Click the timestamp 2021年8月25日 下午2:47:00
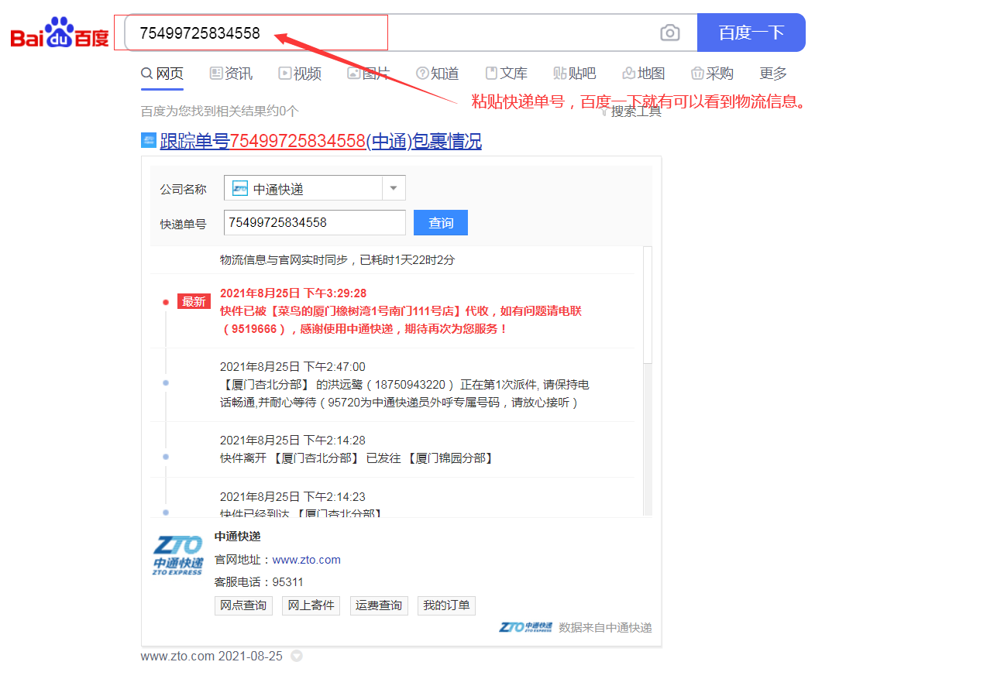 pyautogui.click(x=293, y=367)
